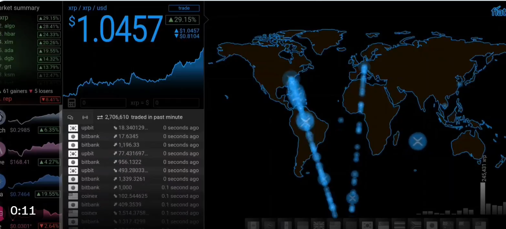Screen dimensions: 506x229
Task: Click the 2.64% loss badge
Action: pyautogui.click(x=49, y=226)
